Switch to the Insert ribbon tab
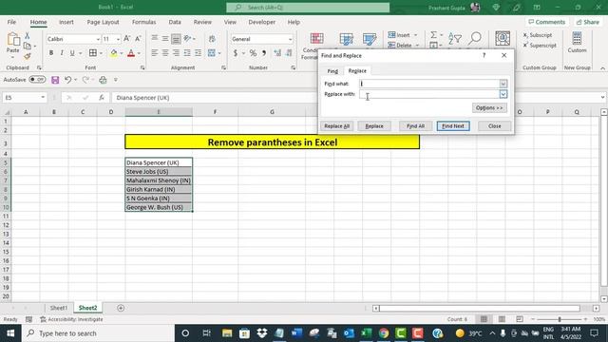Screen dimensions: 608x342 [66, 22]
